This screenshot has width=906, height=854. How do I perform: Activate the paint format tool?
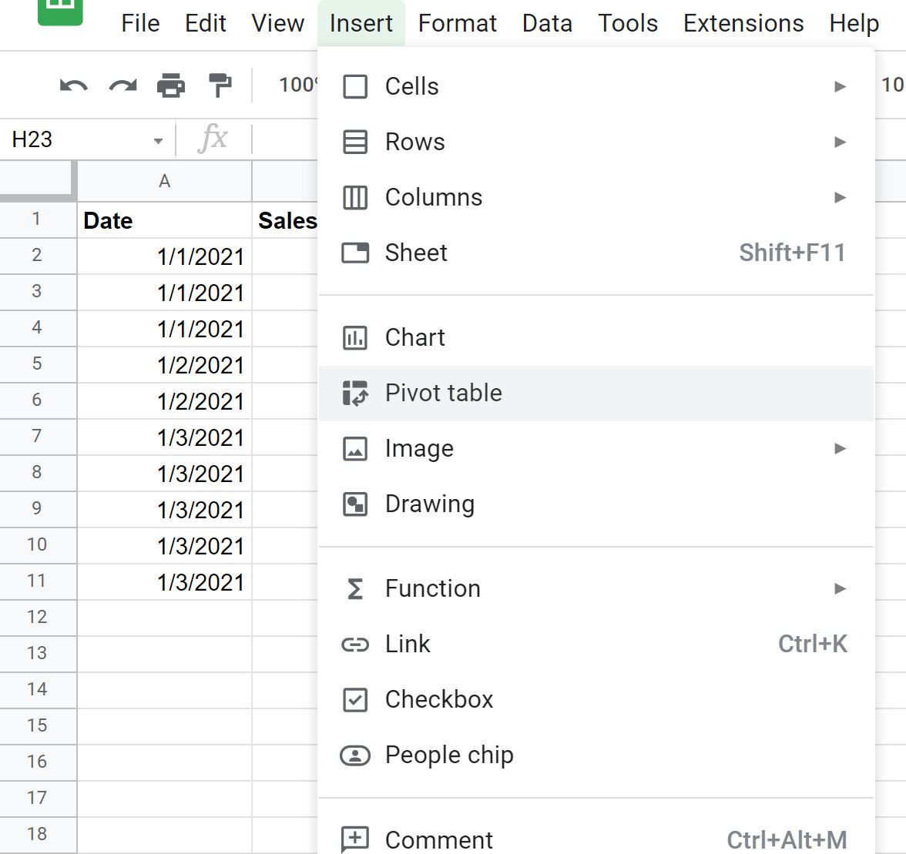(220, 85)
